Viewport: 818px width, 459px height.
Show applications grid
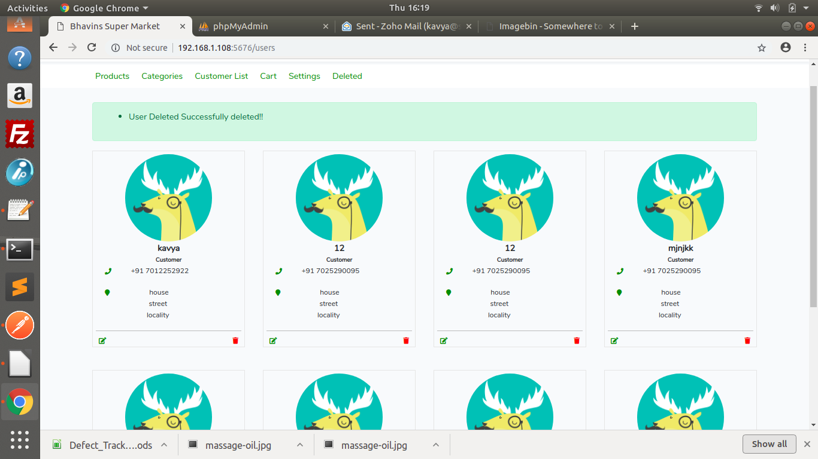pos(20,440)
